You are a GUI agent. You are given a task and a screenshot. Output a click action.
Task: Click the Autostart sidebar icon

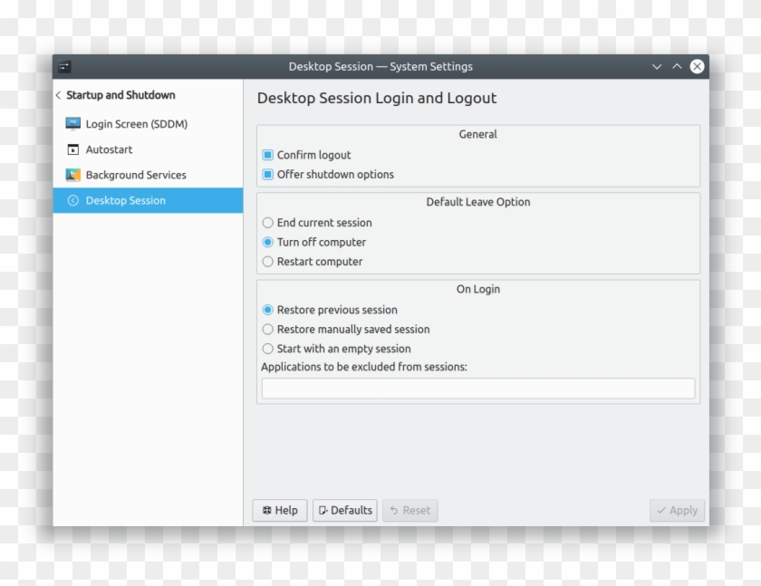pyautogui.click(x=72, y=149)
